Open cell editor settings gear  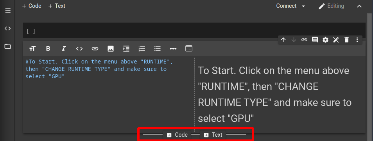coord(325,40)
